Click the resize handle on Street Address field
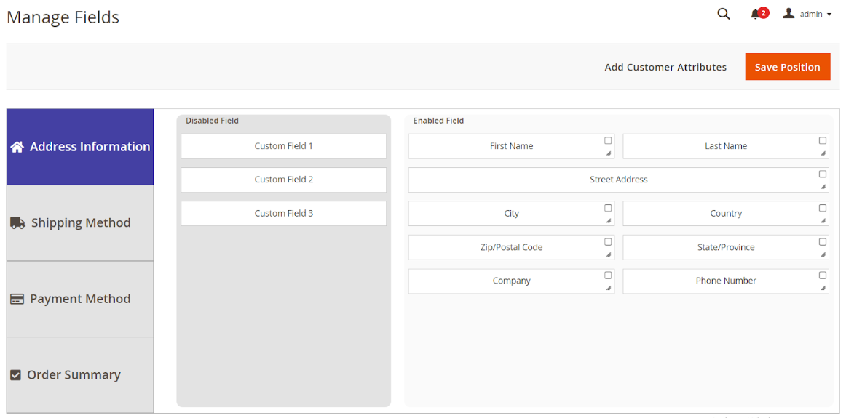This screenshot has width=846, height=418. (x=823, y=187)
